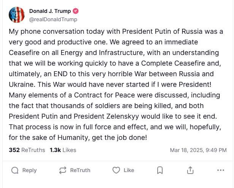View the 352 ReTruths list
The image size is (234, 188).
click(x=27, y=150)
